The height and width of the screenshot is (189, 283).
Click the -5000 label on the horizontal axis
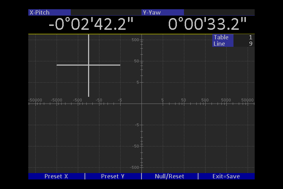pyautogui.click(x=57, y=100)
